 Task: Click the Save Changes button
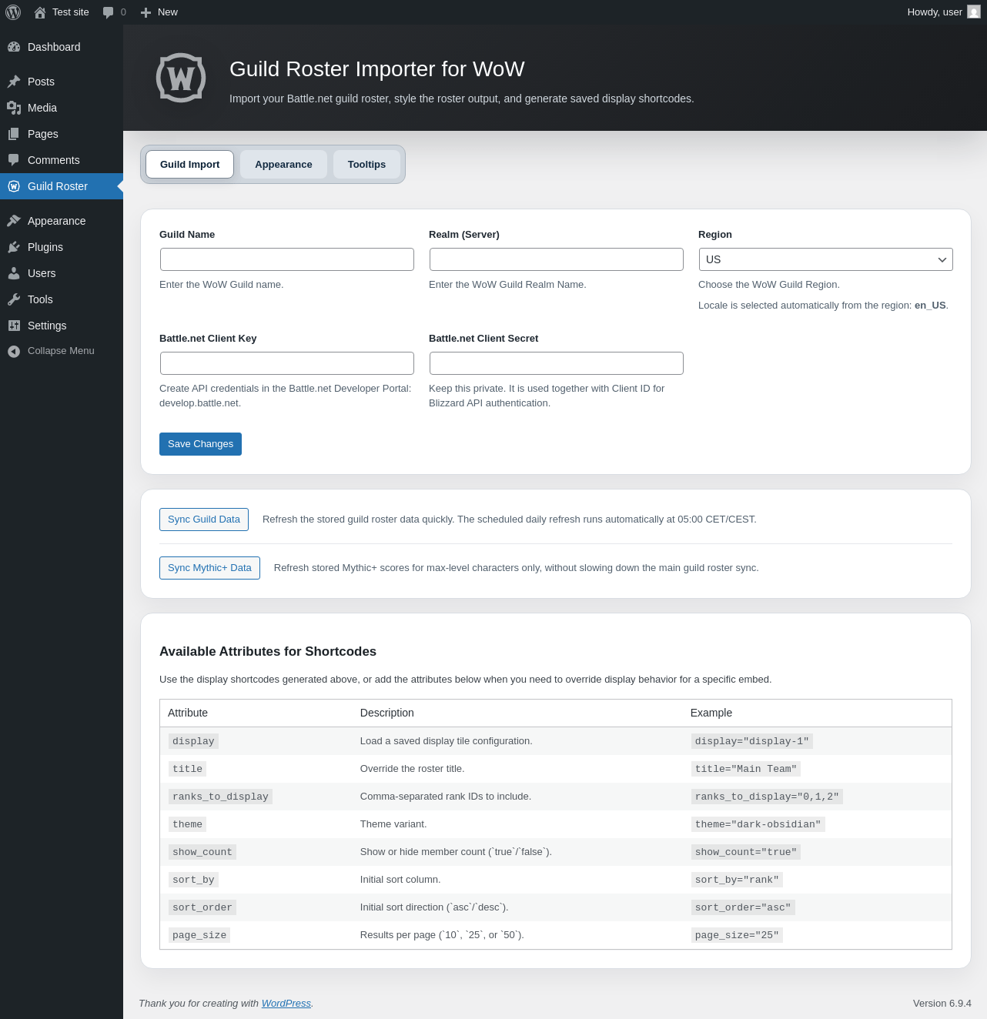coord(200,444)
